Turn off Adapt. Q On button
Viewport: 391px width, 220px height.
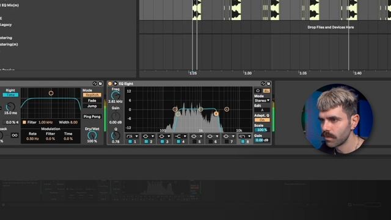coord(262,120)
